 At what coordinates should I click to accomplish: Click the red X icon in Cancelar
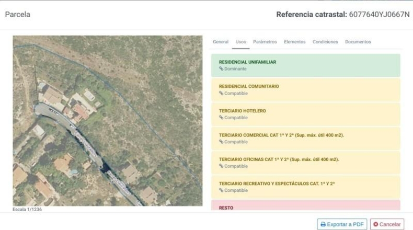click(375, 224)
